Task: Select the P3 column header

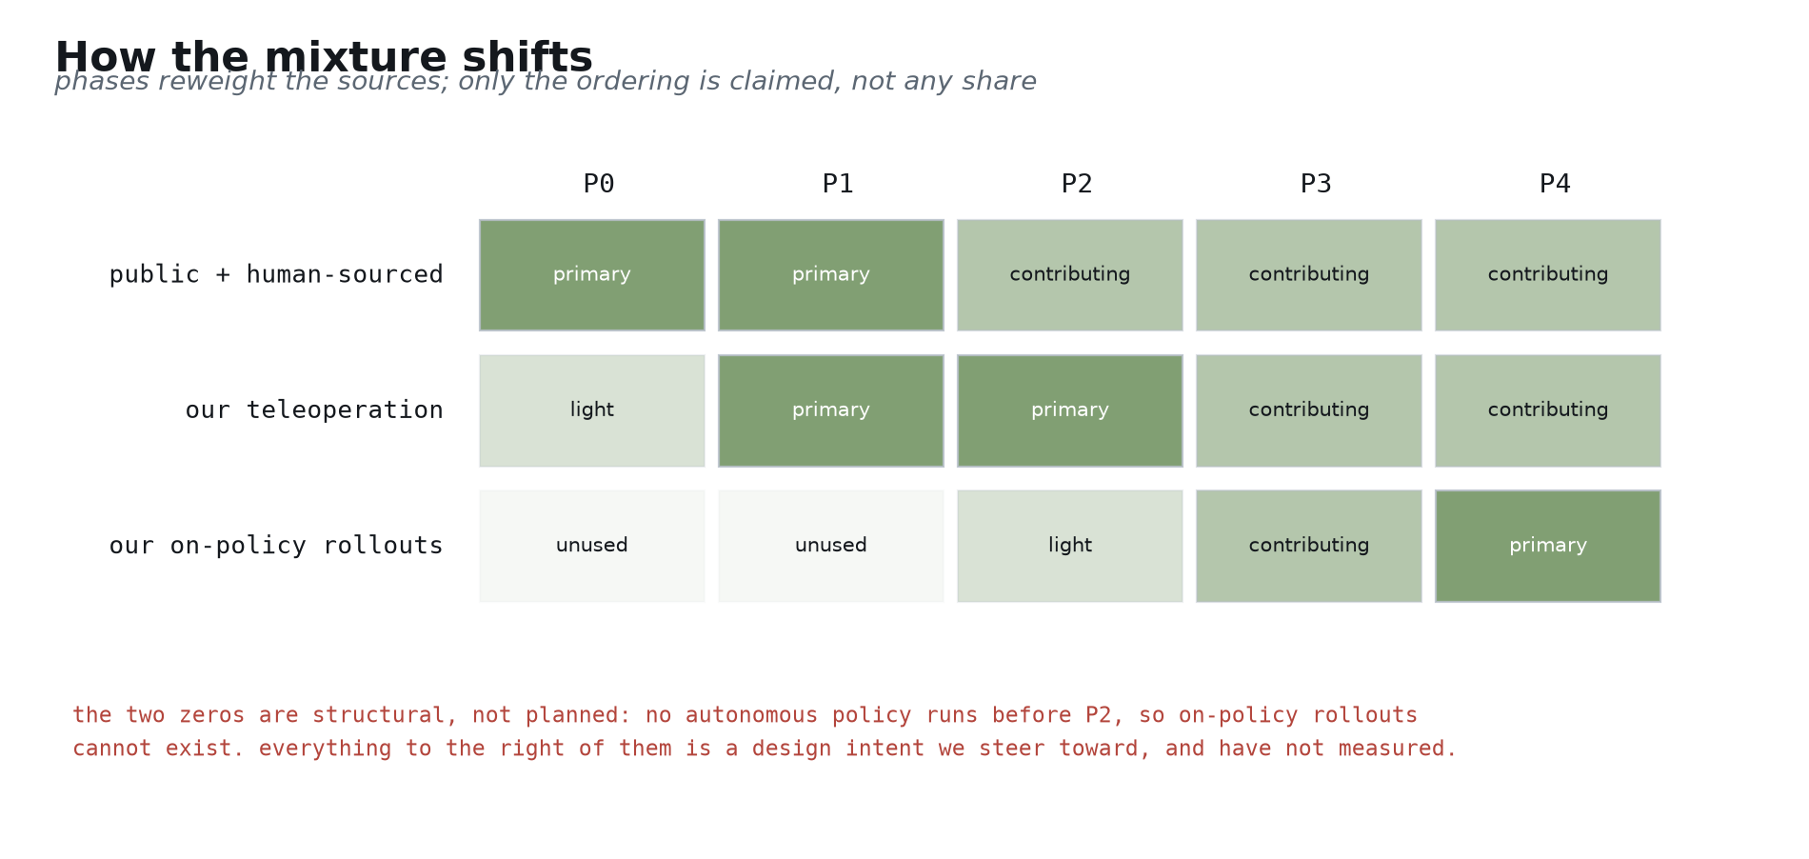Action: (x=1316, y=184)
